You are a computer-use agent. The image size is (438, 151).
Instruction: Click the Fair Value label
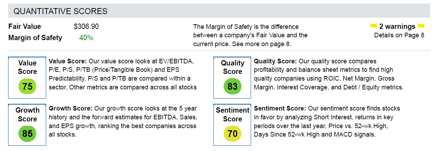click(25, 27)
